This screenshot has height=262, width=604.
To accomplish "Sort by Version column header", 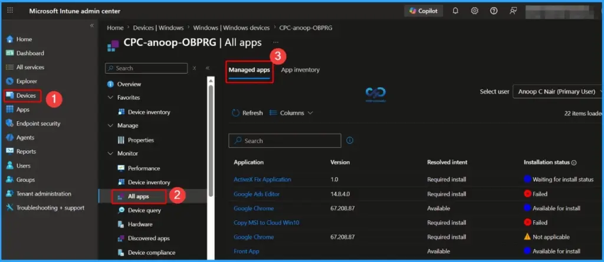I will 340,162.
